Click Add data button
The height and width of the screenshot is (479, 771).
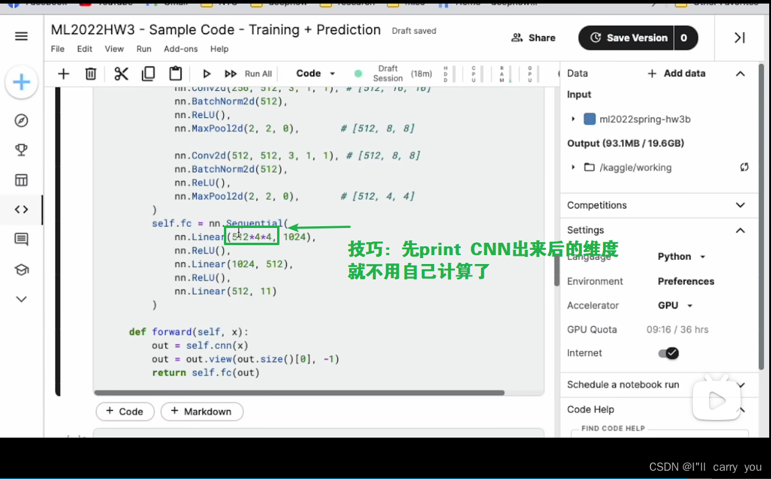pyautogui.click(x=676, y=73)
